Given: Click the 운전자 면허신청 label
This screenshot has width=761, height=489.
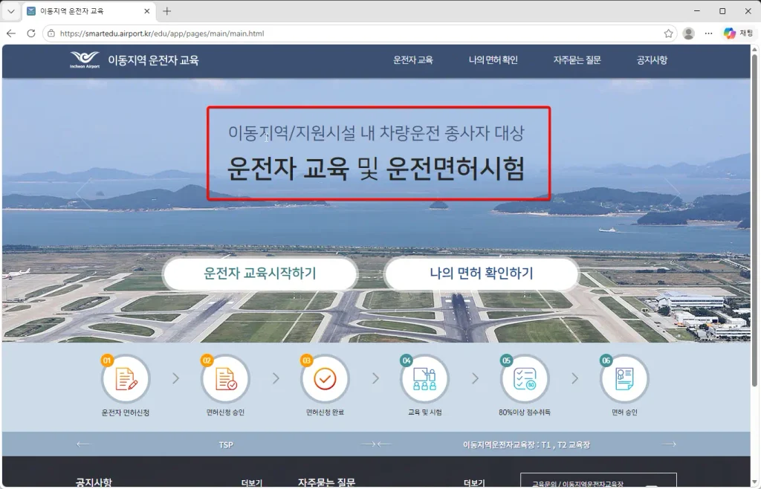Looking at the screenshot, I should click(x=125, y=412).
